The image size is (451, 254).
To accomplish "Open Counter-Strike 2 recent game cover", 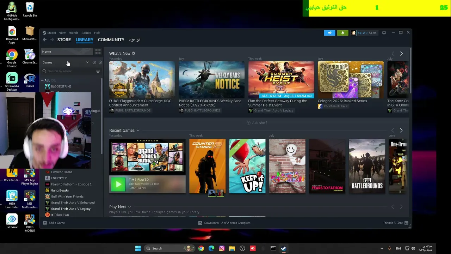I will 207,166.
